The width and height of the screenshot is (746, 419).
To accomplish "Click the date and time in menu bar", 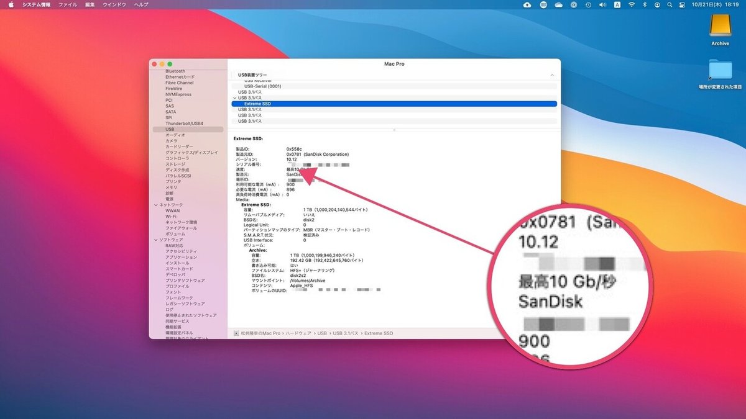I will coord(716,4).
